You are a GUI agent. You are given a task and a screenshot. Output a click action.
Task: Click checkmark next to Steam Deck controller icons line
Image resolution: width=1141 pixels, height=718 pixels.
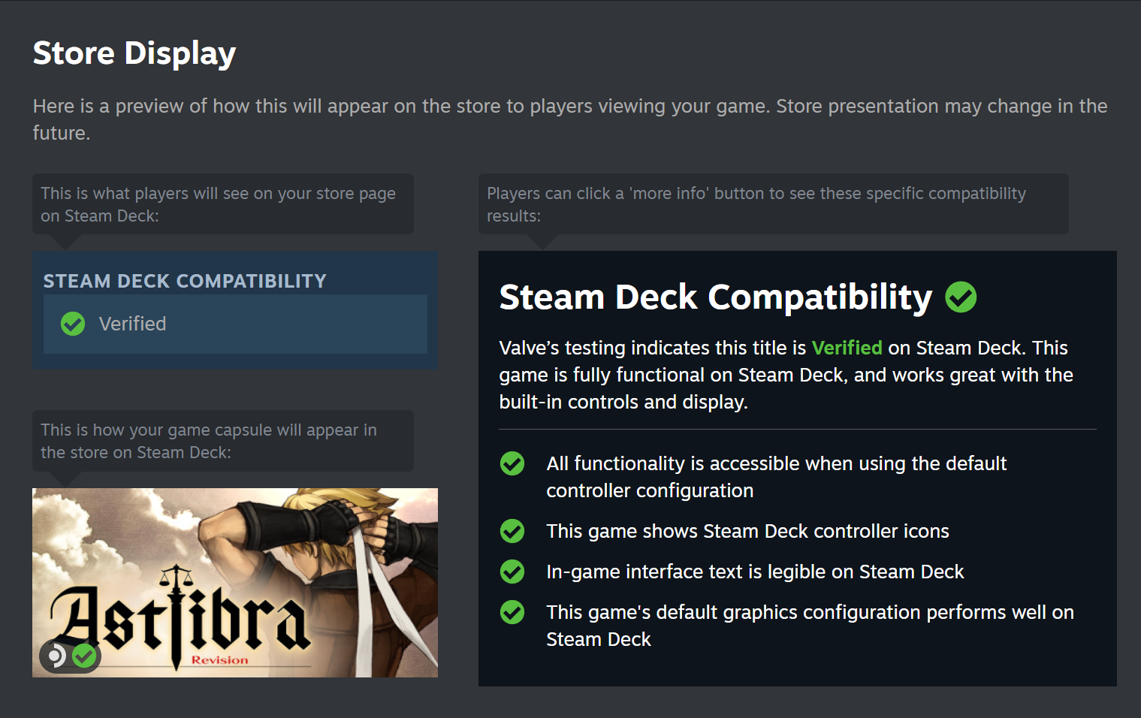[x=512, y=531]
